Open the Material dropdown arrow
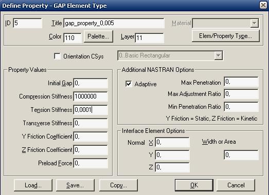Image resolution: width=269 pixels, height=195 pixels. (254, 23)
